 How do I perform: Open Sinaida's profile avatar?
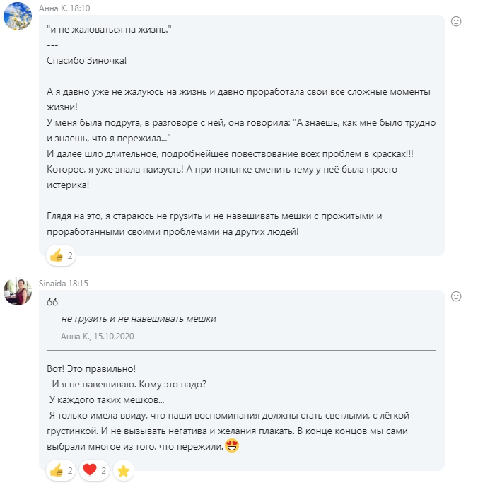click(17, 291)
